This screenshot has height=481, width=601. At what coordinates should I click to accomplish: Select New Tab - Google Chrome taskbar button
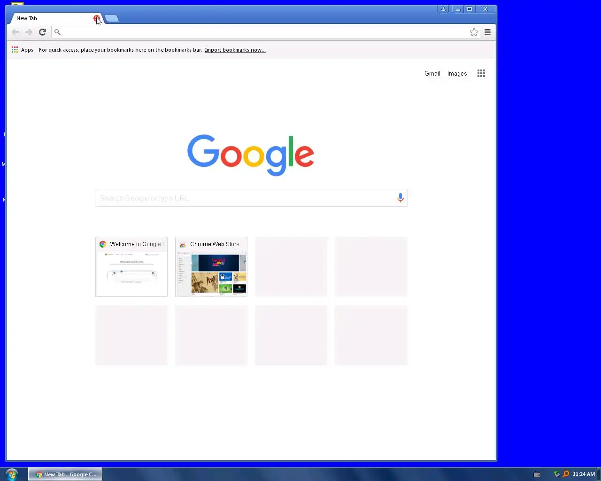(65, 474)
